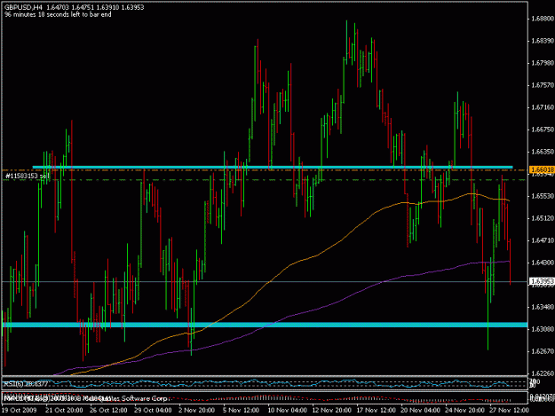The image size is (555, 416).
Task: Click the 1.63480 price axis label
Action: pyautogui.click(x=543, y=307)
